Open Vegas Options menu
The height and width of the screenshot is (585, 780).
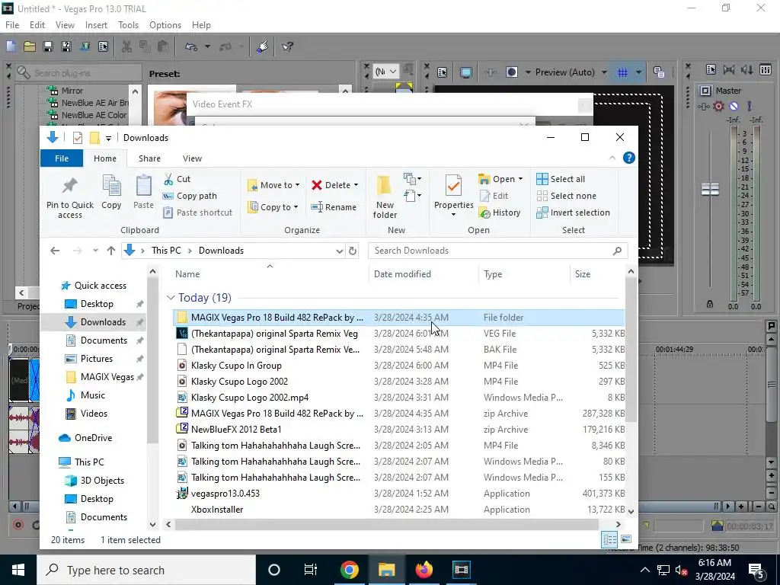coord(165,25)
